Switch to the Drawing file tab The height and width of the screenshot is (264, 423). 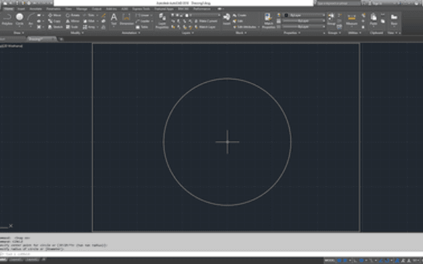pos(41,39)
